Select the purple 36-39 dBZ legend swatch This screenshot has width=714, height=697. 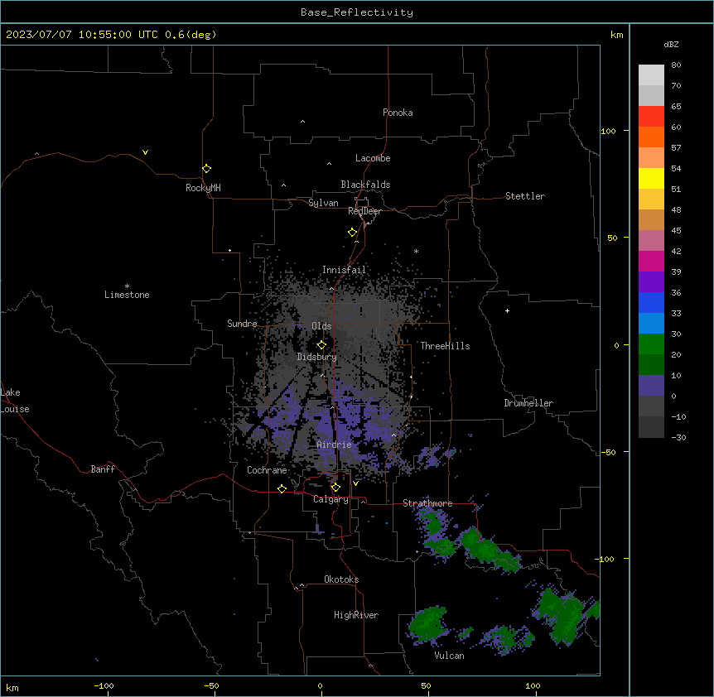(651, 282)
